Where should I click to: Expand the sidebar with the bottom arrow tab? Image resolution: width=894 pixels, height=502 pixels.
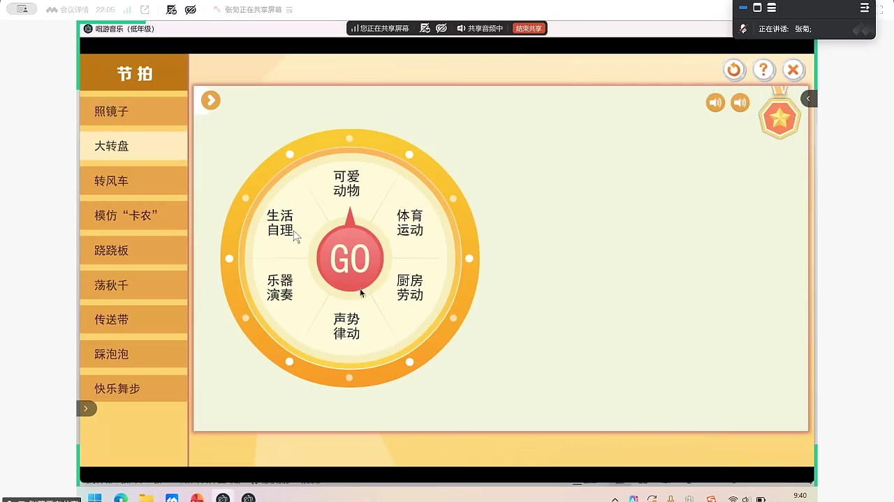(86, 409)
